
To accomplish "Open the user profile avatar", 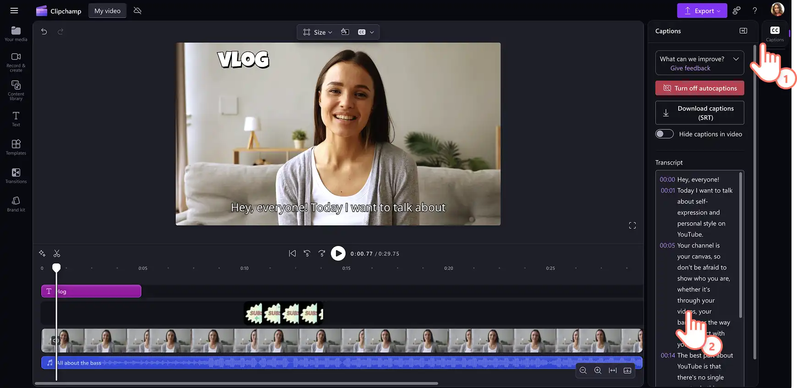I will click(777, 10).
